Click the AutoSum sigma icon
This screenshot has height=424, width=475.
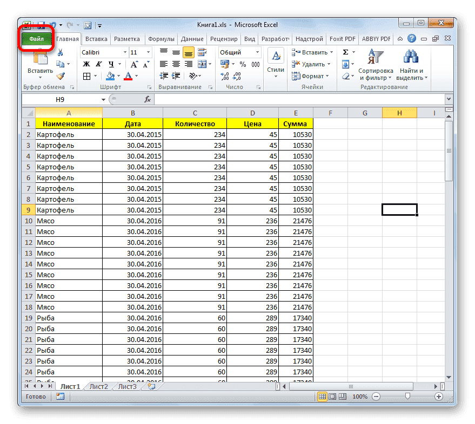[x=345, y=51]
